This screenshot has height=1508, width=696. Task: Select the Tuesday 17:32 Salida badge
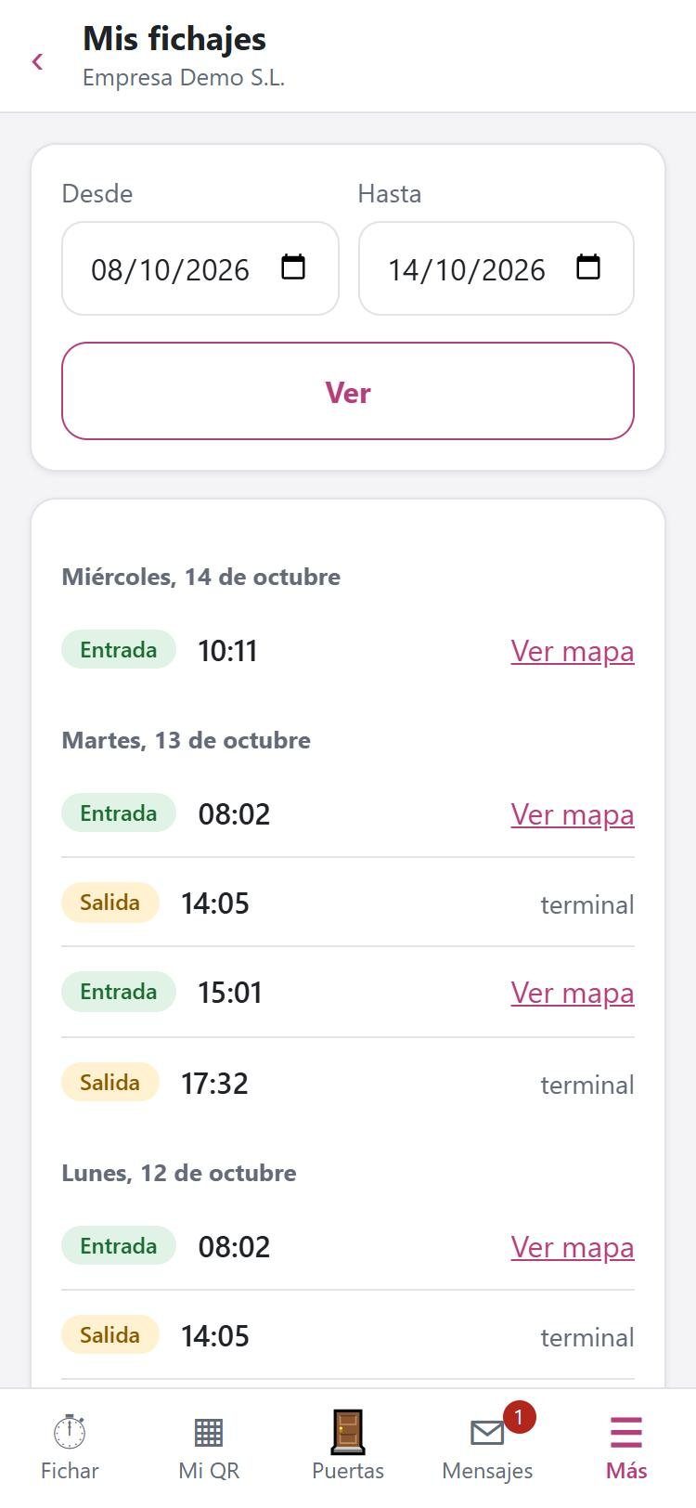click(x=110, y=1083)
